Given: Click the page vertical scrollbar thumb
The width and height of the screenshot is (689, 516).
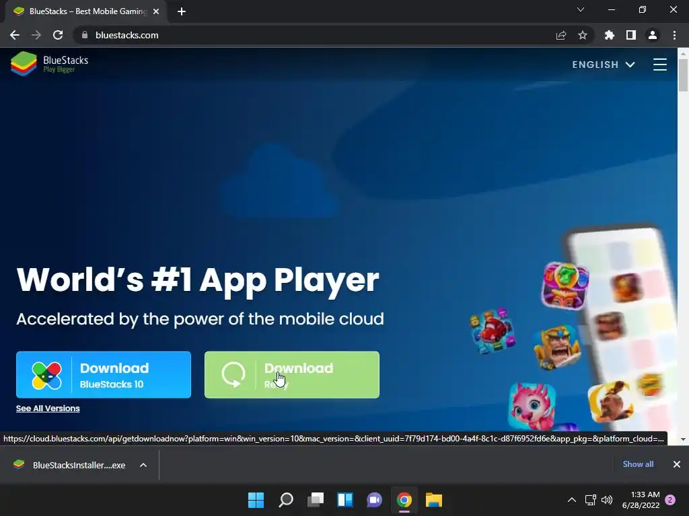Looking at the screenshot, I should 683,75.
